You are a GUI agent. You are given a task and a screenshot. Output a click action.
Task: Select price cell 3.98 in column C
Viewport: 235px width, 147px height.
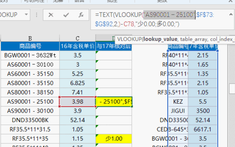pos(78,102)
